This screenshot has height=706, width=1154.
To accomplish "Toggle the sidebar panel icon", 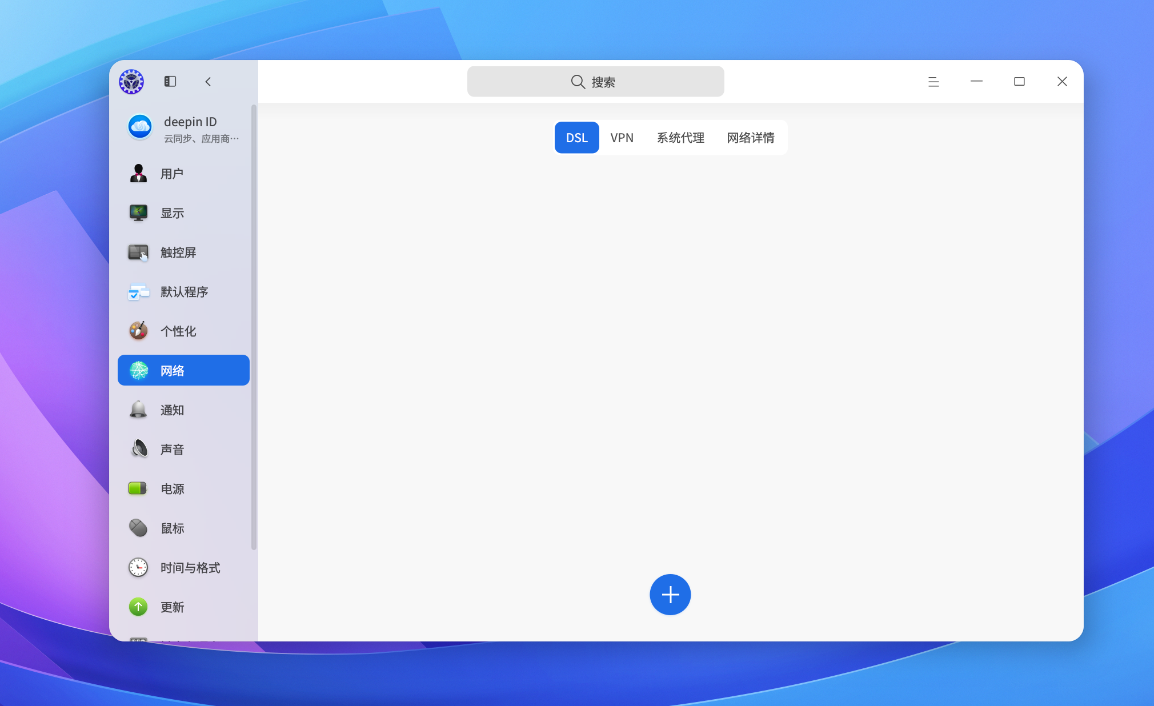I will (x=170, y=82).
